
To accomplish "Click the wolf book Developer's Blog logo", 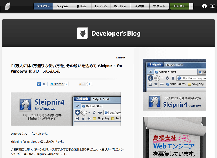I will point(83,33).
